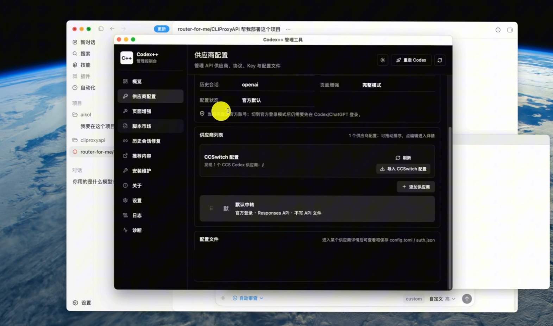Click the back arrow in Codex window
Screen dimensions: 553x326
[x=112, y=29]
